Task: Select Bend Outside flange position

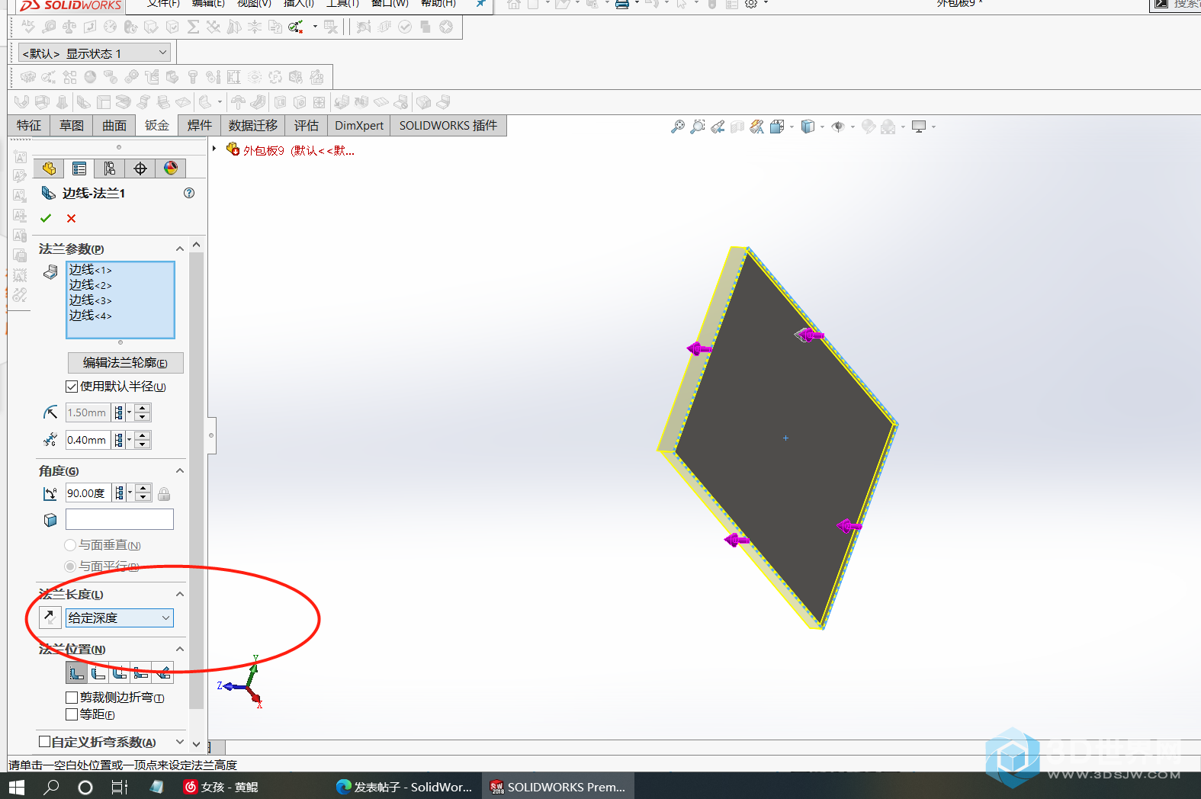Action: [120, 672]
